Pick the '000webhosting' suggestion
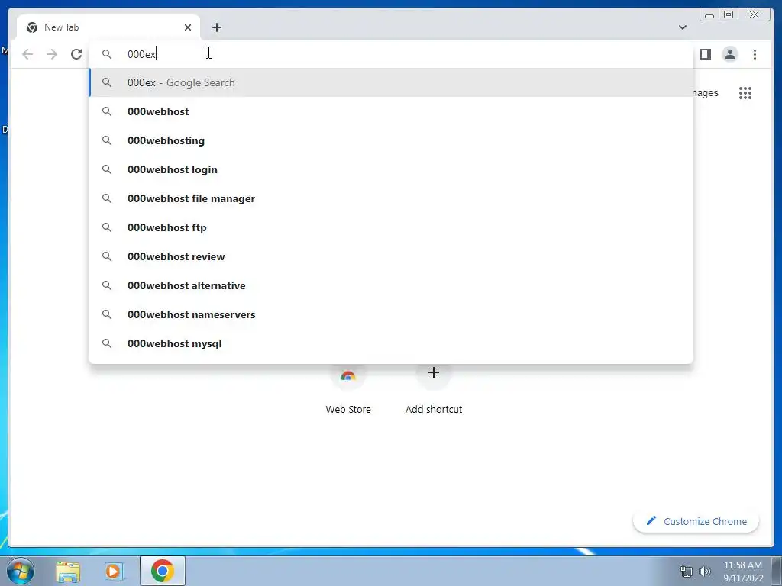Viewport: 782px width, 586px height. click(x=391, y=140)
